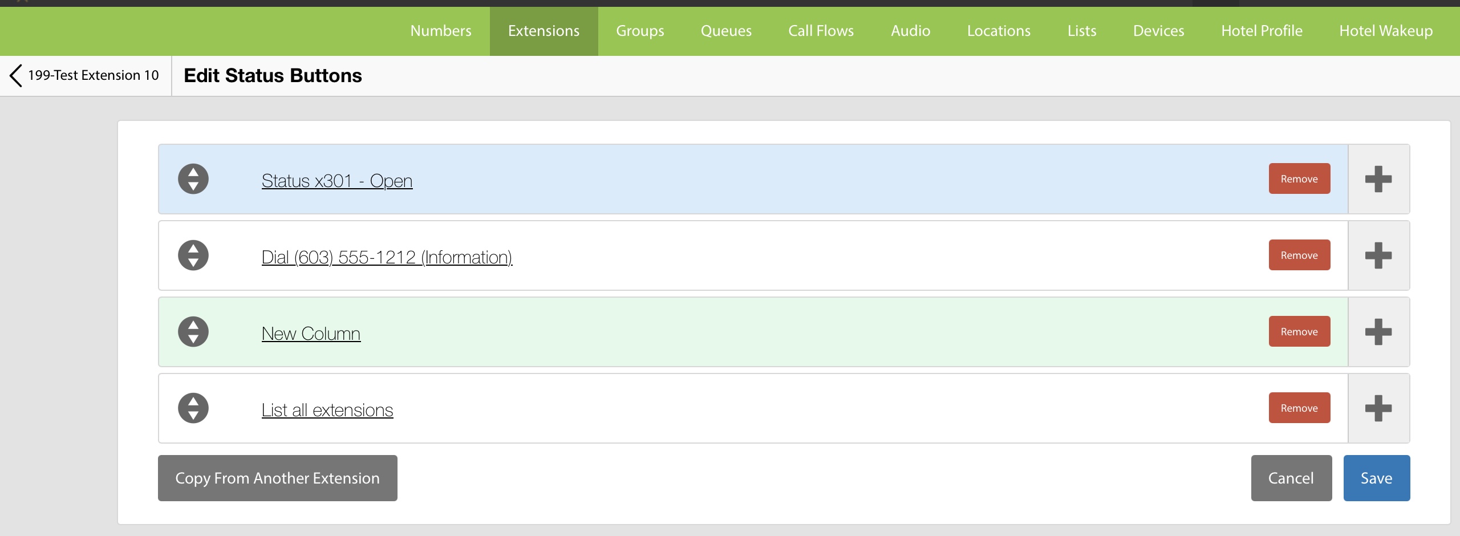Screen dimensions: 1460x536
Task: Click plus icon on List all extensions row
Action: tap(1378, 408)
